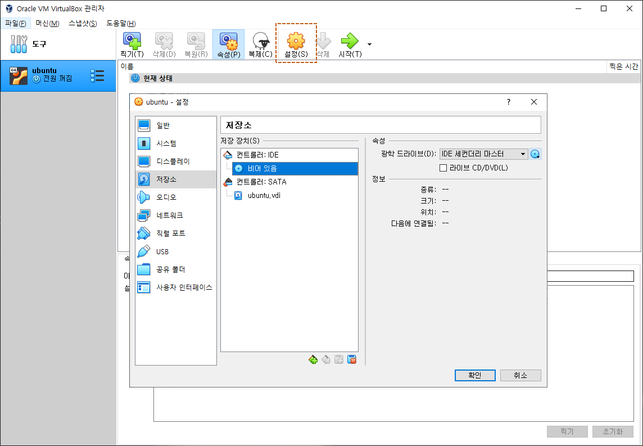Click the add storage controller icon
The image size is (643, 446).
pos(313,360)
